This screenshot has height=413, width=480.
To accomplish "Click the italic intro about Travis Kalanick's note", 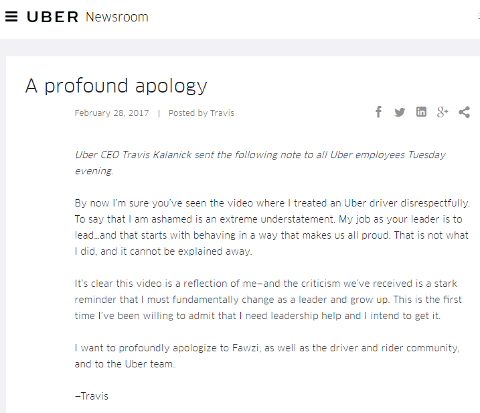I will pyautogui.click(x=260, y=162).
